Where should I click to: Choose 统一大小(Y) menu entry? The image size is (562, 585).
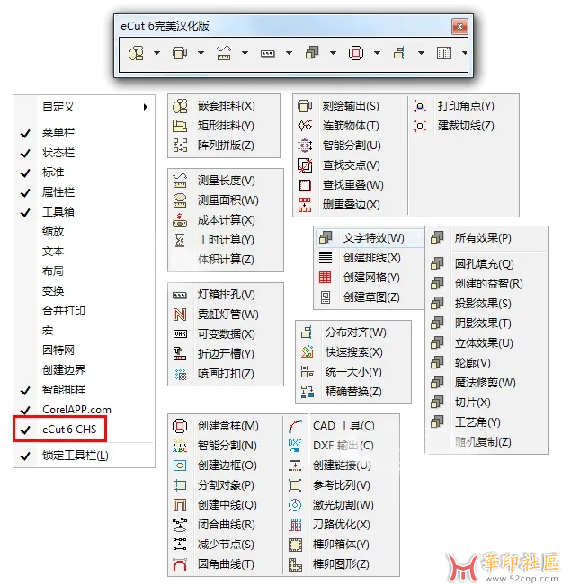point(353,372)
